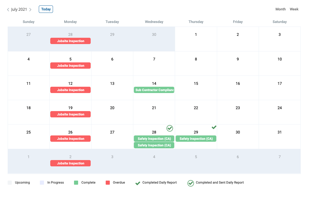Click the In Progress legend swatch
Image resolution: width=310 pixels, height=197 pixels.
(x=42, y=182)
